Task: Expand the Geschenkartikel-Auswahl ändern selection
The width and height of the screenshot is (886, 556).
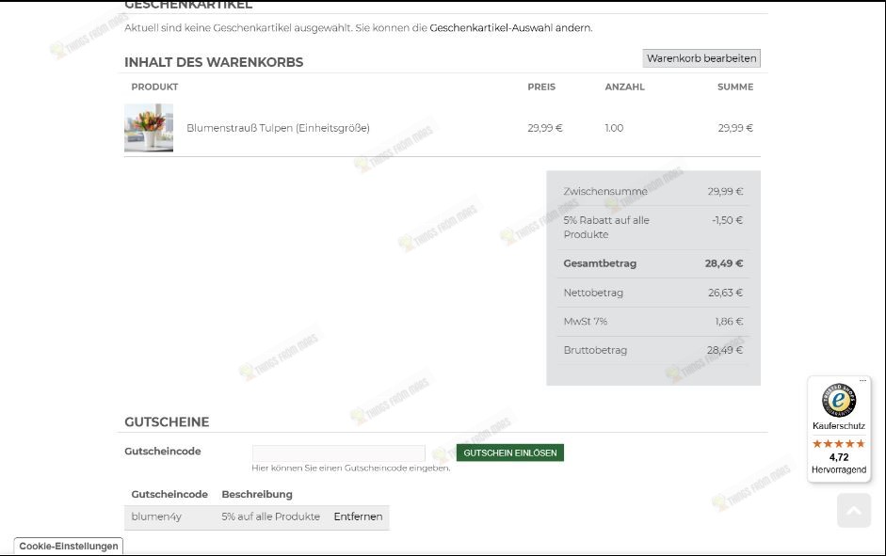Action: pyautogui.click(x=511, y=28)
